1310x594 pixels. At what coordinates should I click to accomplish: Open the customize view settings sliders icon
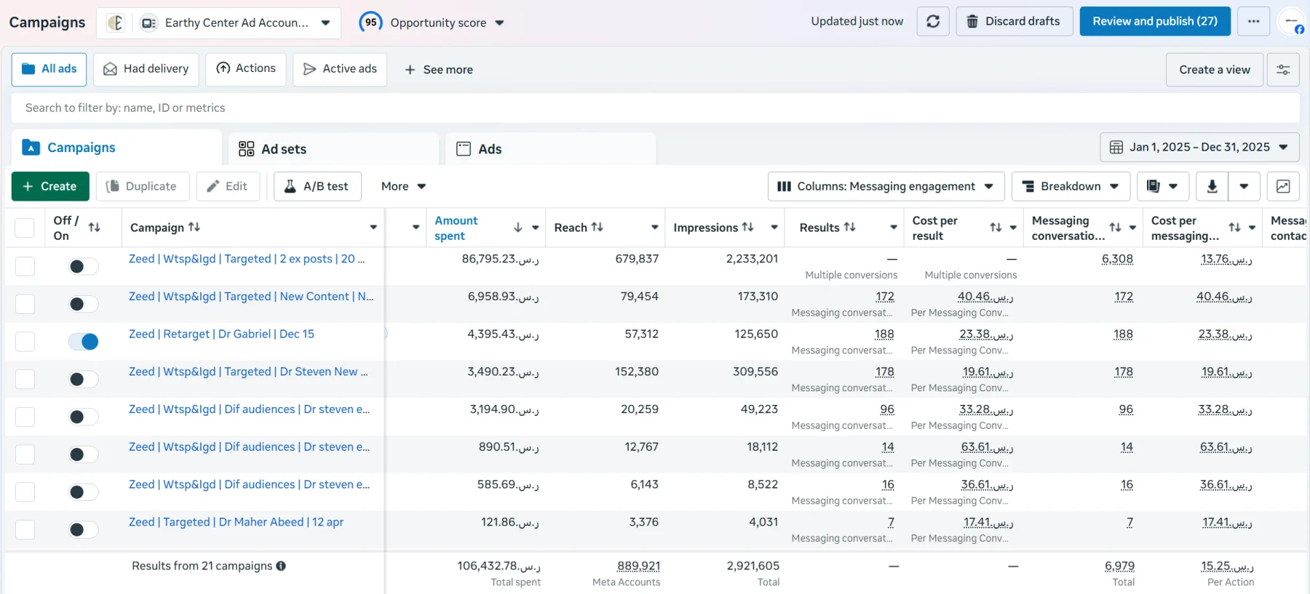1283,70
